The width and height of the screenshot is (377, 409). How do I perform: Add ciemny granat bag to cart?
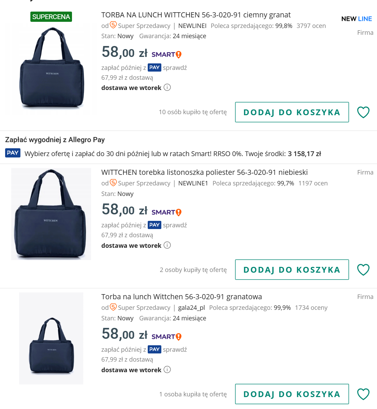(292, 112)
